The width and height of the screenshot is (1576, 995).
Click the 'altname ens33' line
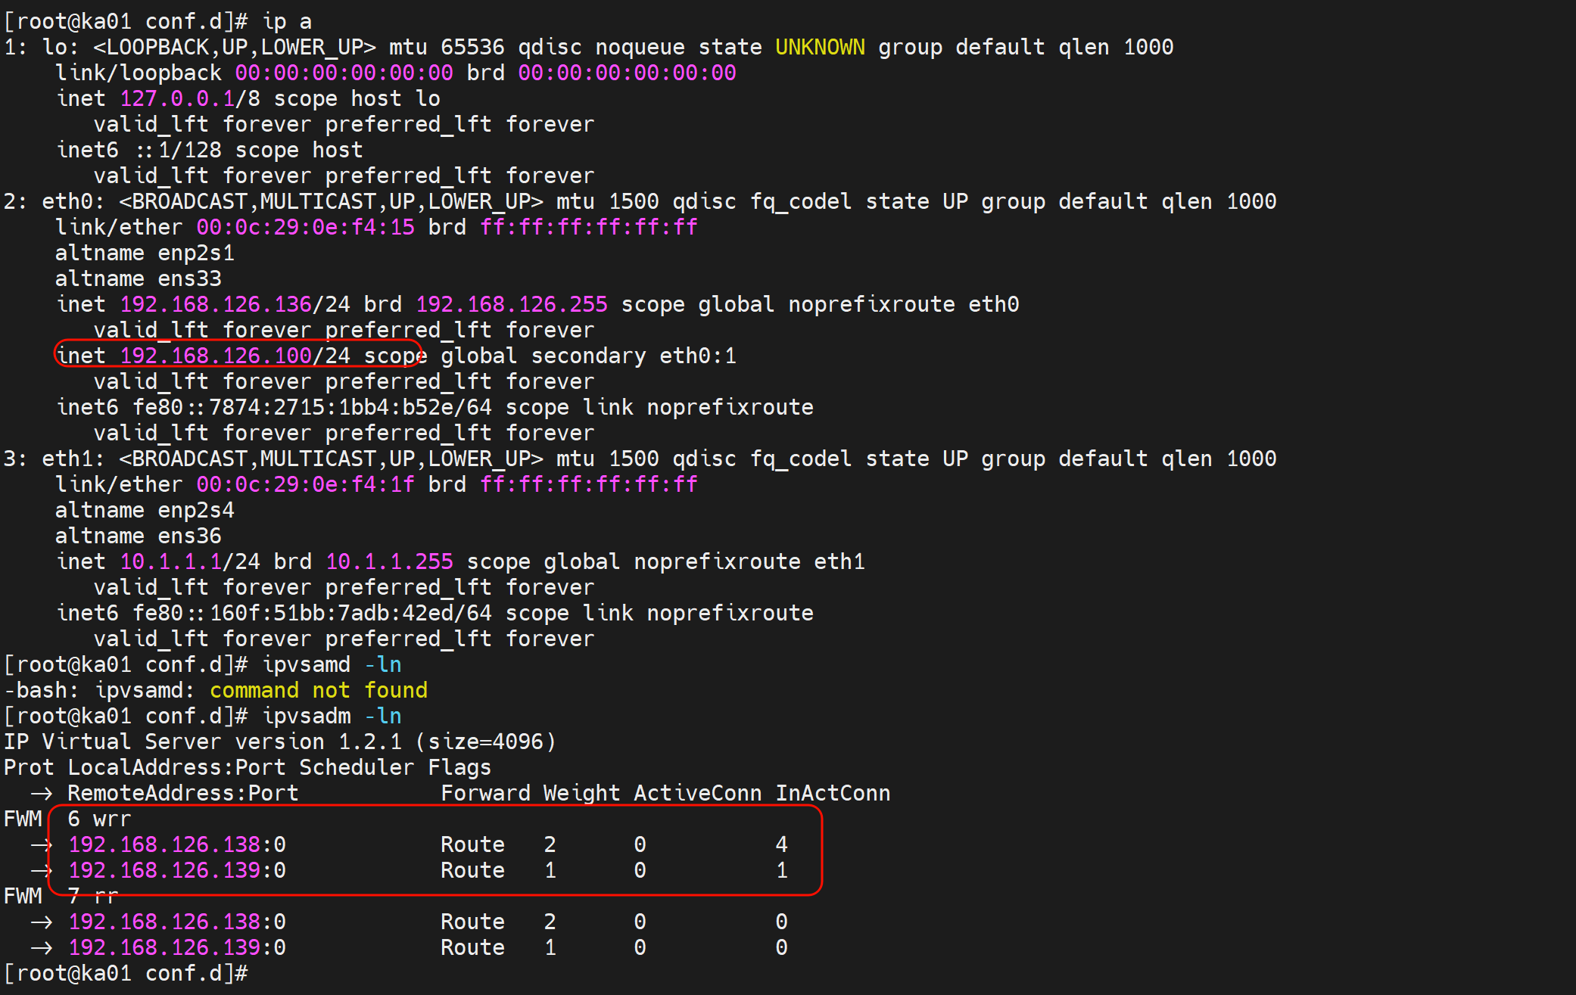(x=138, y=278)
